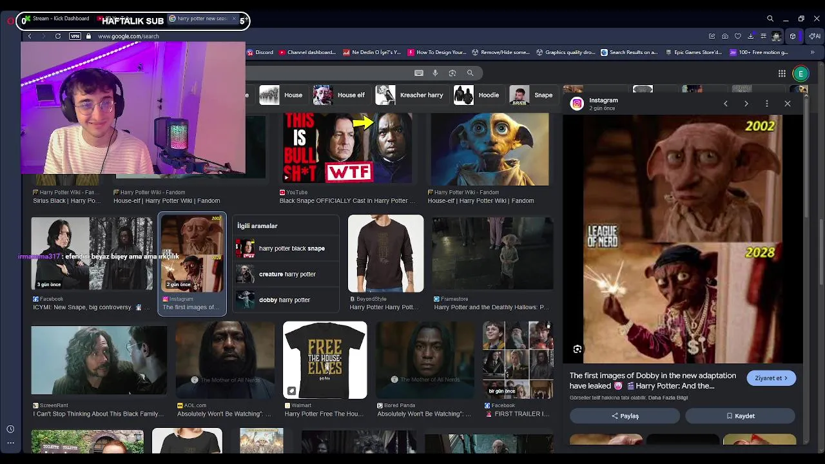825x464 pixels.
Task: Open related search creature harry potter
Action: click(x=286, y=274)
